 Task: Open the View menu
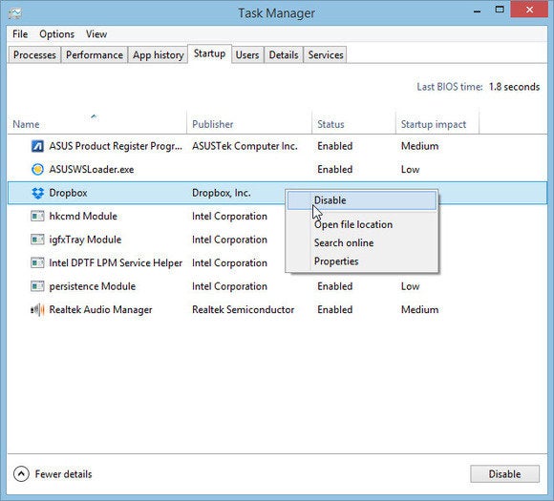coord(96,34)
